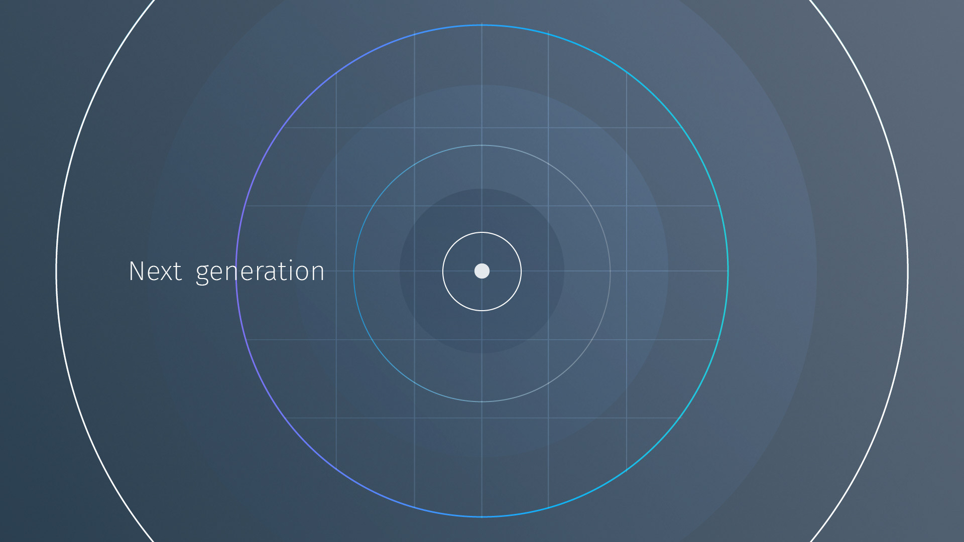Click the top of the blue gradient circle
Image resolution: width=964 pixels, height=542 pixels.
pyautogui.click(x=482, y=25)
